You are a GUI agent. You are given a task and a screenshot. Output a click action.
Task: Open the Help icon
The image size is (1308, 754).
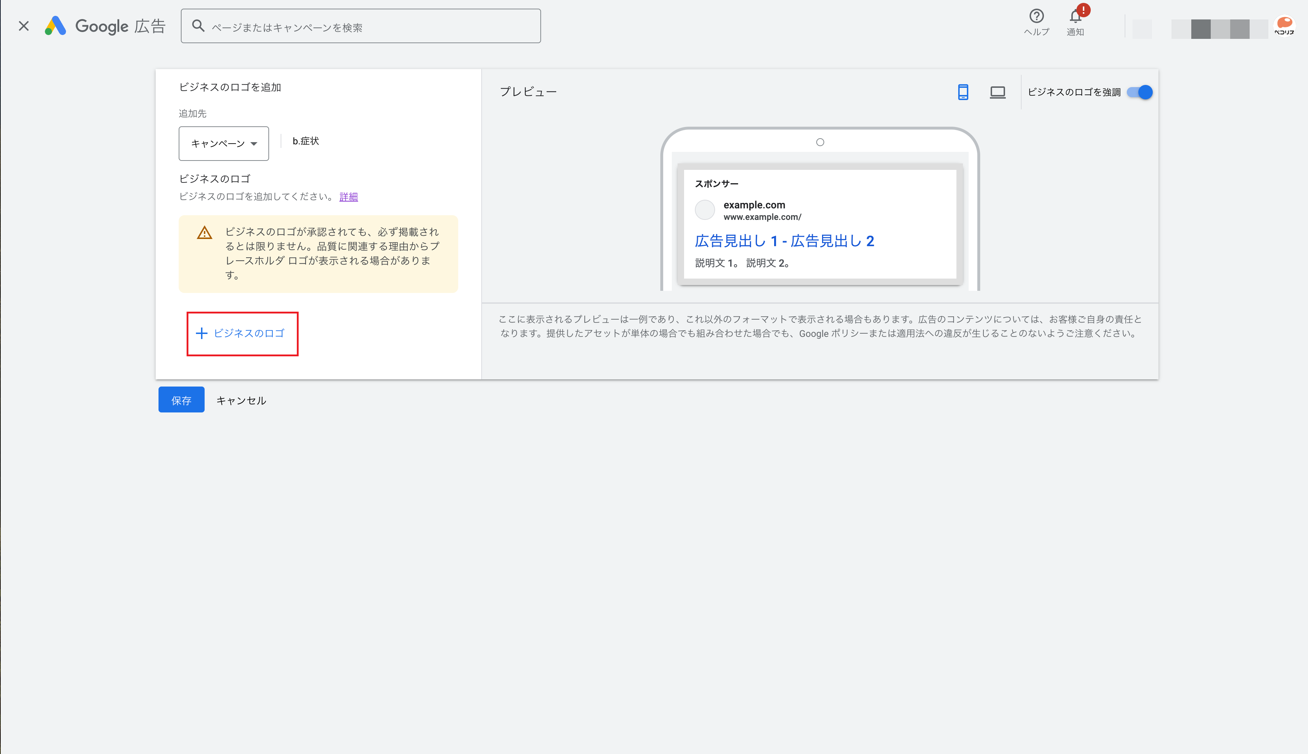(1036, 17)
